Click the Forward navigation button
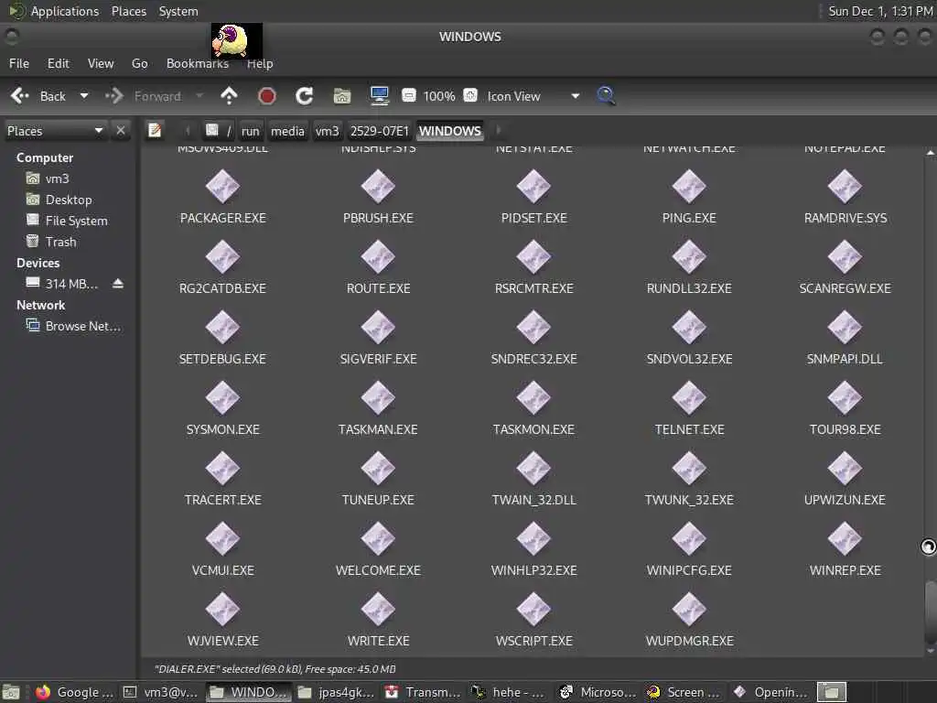937x703 pixels. tap(144, 95)
